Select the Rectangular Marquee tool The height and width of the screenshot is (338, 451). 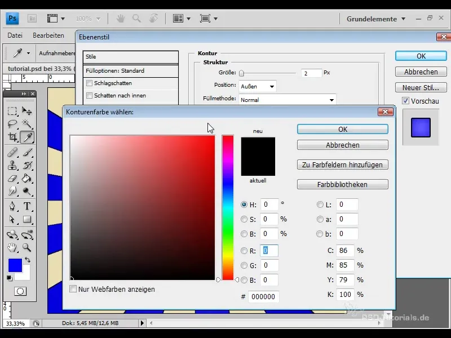12,111
